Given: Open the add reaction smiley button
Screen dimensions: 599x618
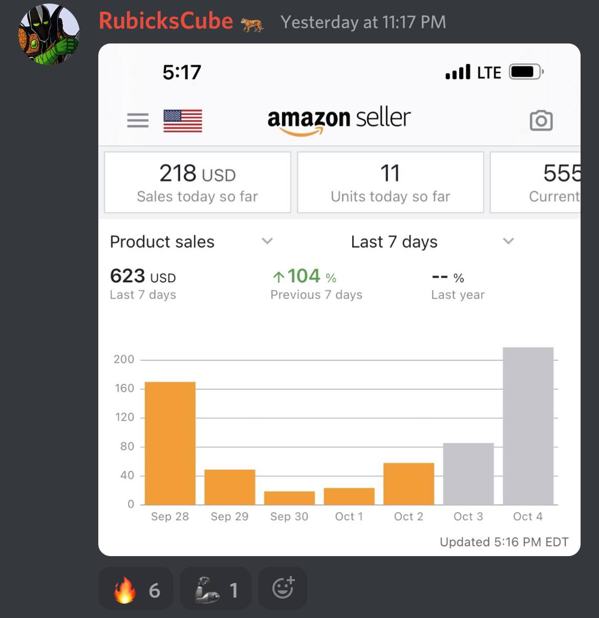Looking at the screenshot, I should click(283, 588).
